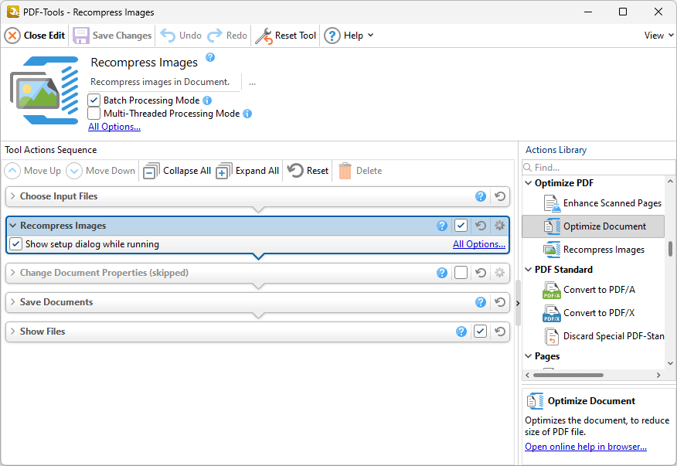Open help for Choose Input Files step

tap(481, 196)
